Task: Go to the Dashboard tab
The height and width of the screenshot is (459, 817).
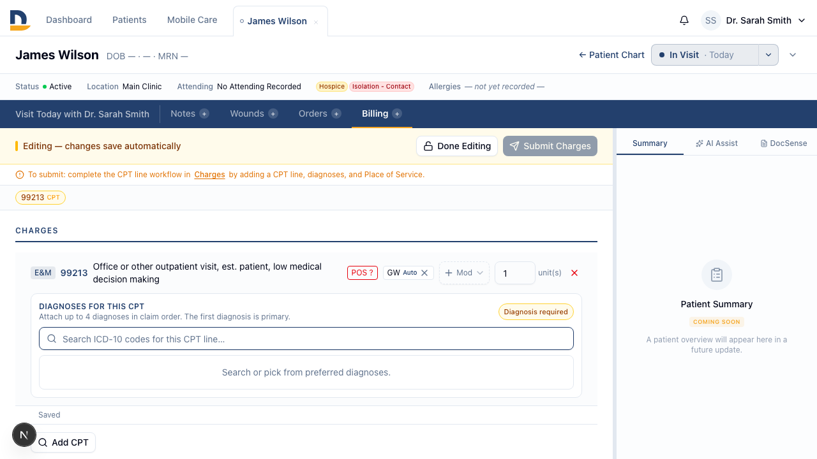Action: [x=69, y=20]
